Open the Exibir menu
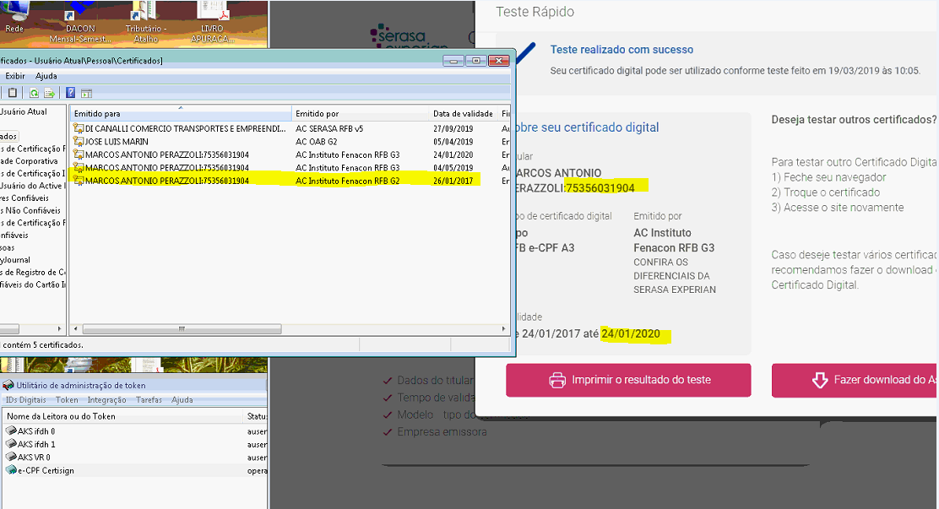The height and width of the screenshot is (509, 939). [15, 76]
